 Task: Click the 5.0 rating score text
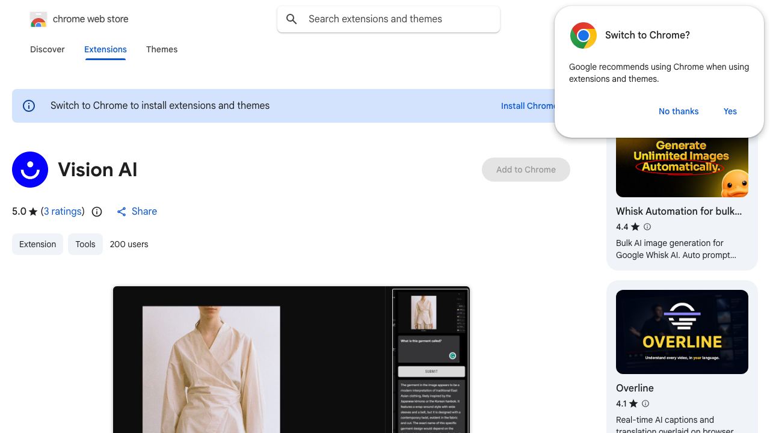pyautogui.click(x=19, y=212)
